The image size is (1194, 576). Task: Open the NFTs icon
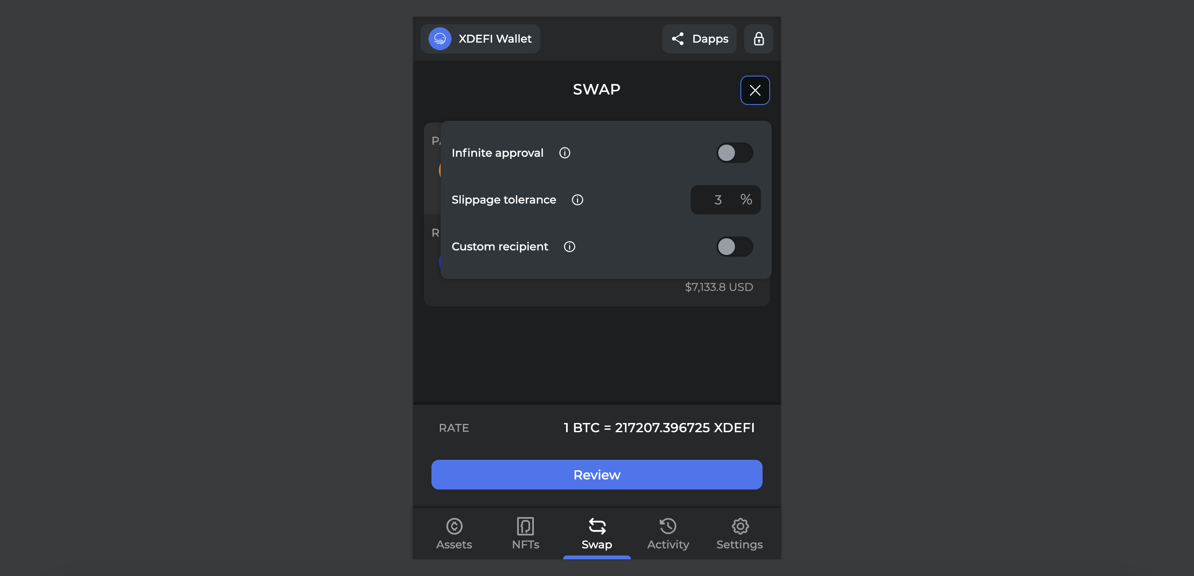(525, 526)
